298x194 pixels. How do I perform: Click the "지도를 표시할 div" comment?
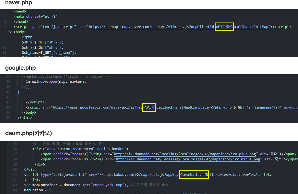coord(150,185)
